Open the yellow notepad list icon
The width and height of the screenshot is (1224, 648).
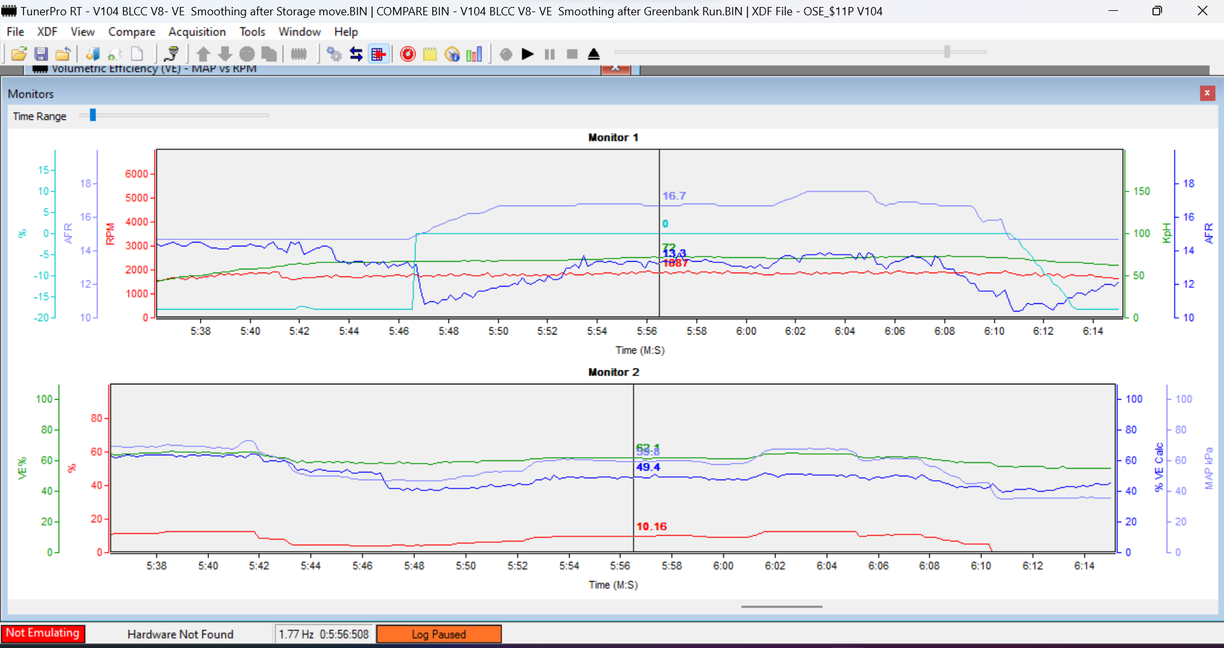[x=430, y=54]
